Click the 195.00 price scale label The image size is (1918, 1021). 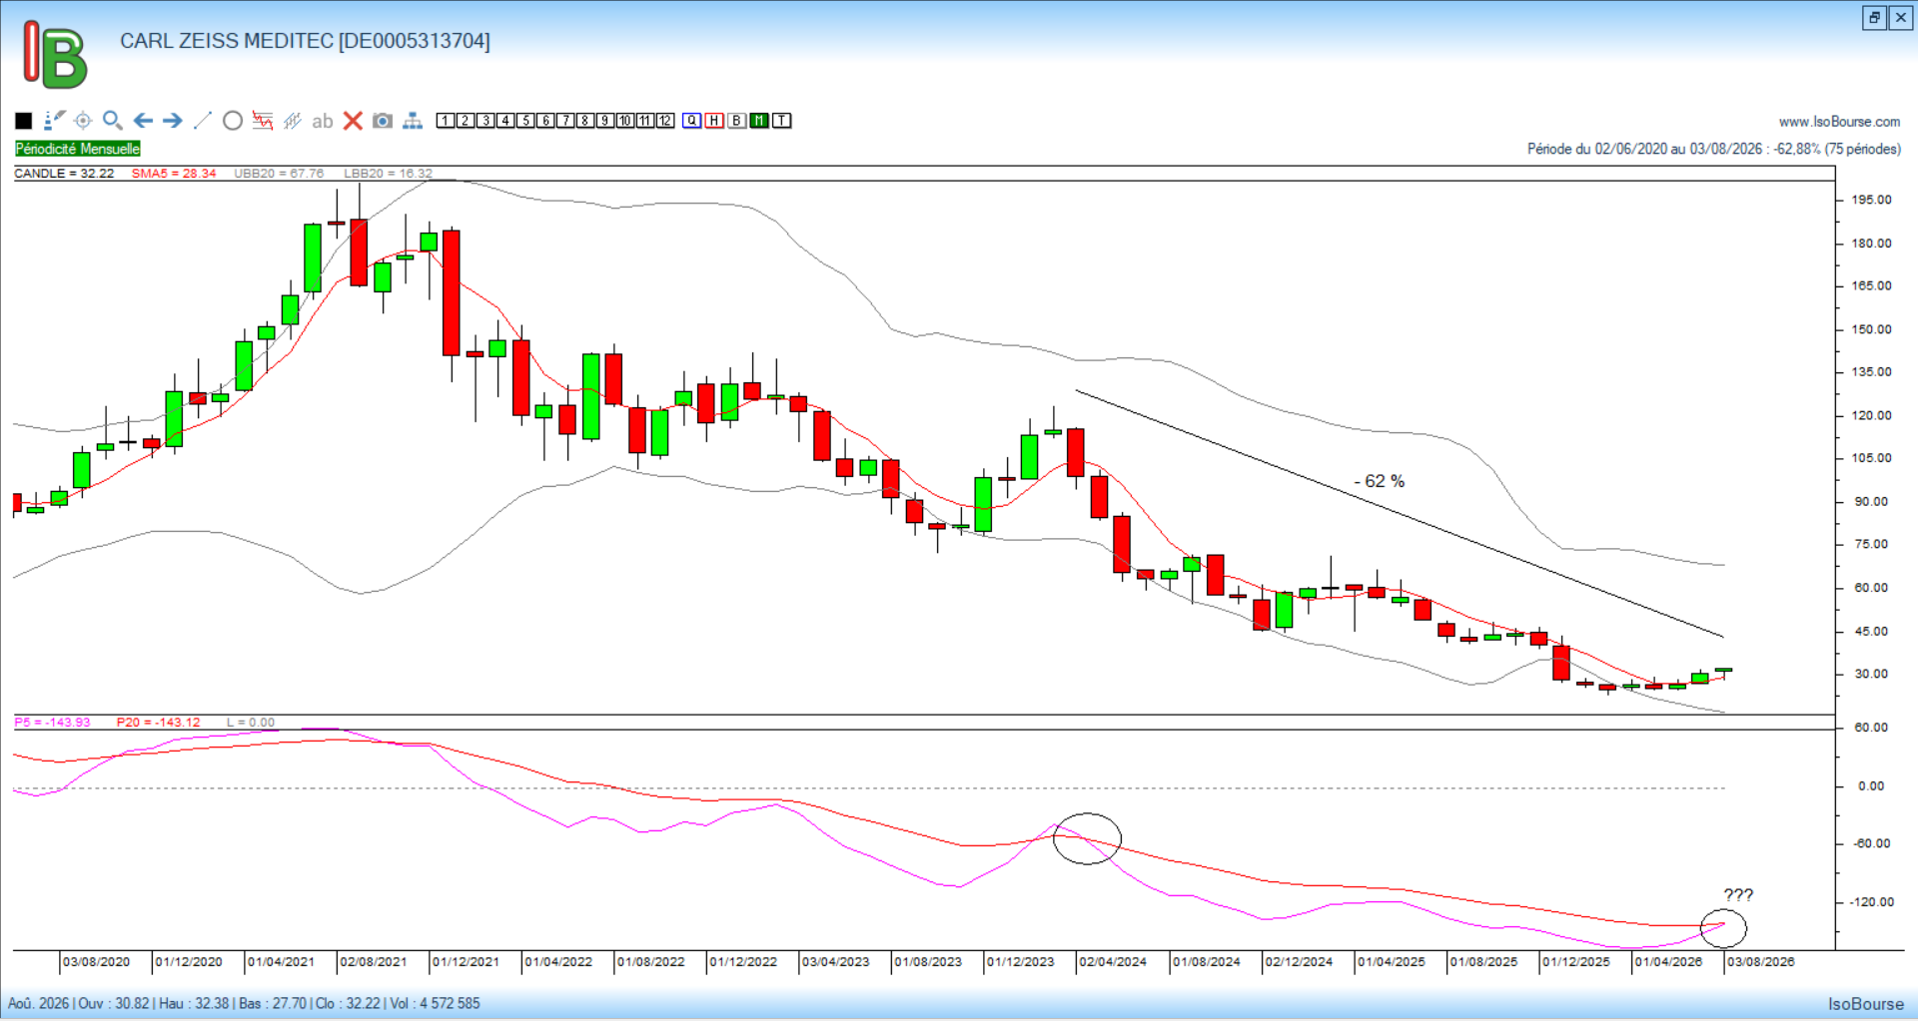pyautogui.click(x=1872, y=200)
